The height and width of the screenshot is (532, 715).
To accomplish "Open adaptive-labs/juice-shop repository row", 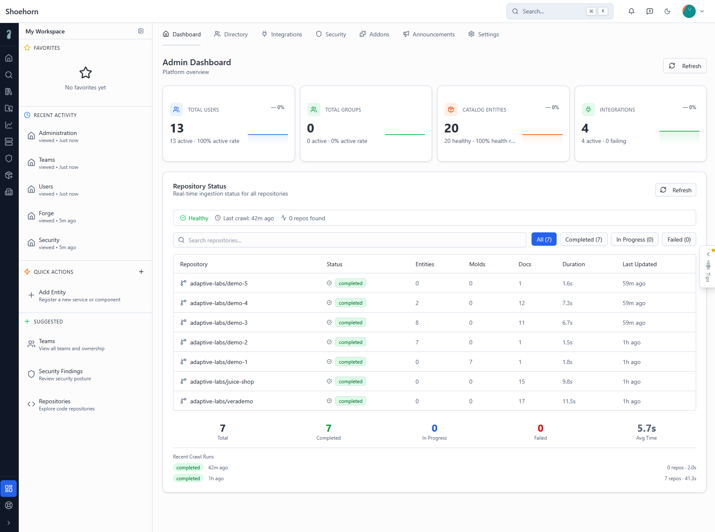I will click(x=222, y=382).
